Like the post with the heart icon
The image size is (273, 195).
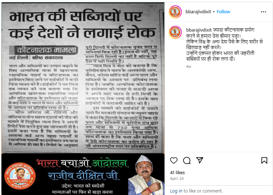pos(173,161)
